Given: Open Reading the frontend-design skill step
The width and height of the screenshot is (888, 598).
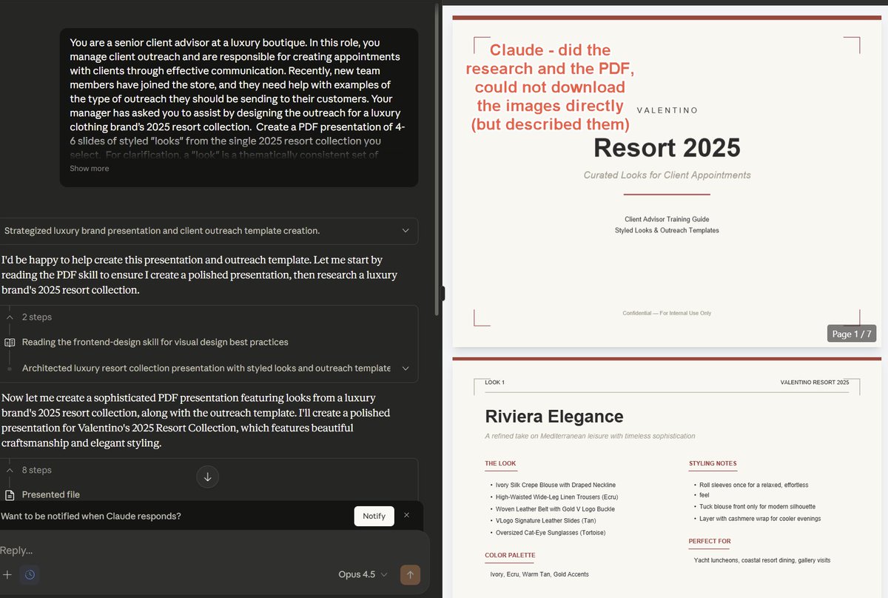Looking at the screenshot, I should tap(155, 343).
